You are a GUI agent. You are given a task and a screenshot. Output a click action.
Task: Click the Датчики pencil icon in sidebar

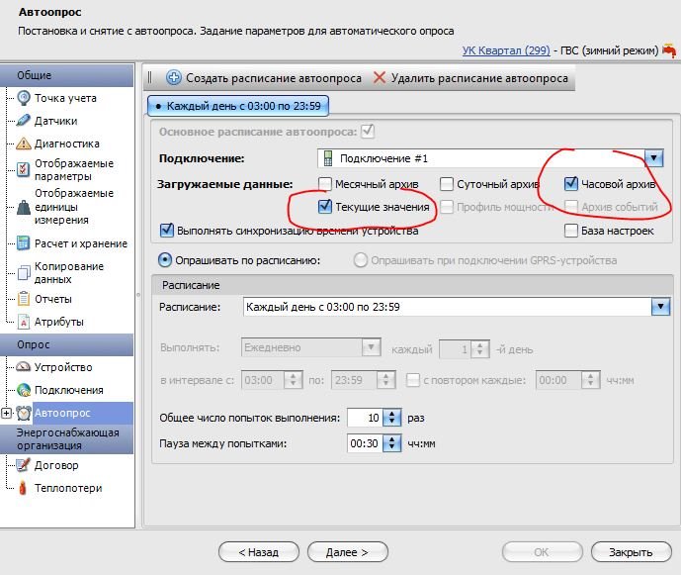pos(25,121)
